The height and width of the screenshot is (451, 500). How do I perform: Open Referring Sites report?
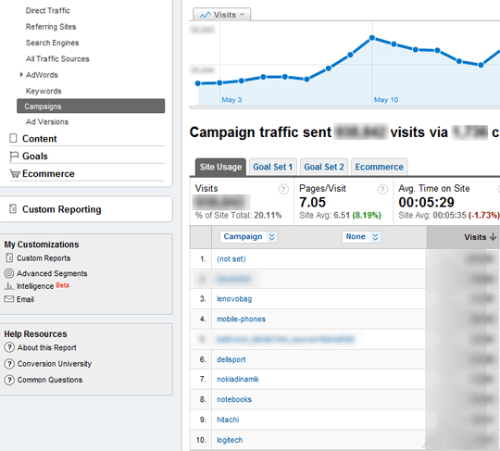click(x=51, y=27)
